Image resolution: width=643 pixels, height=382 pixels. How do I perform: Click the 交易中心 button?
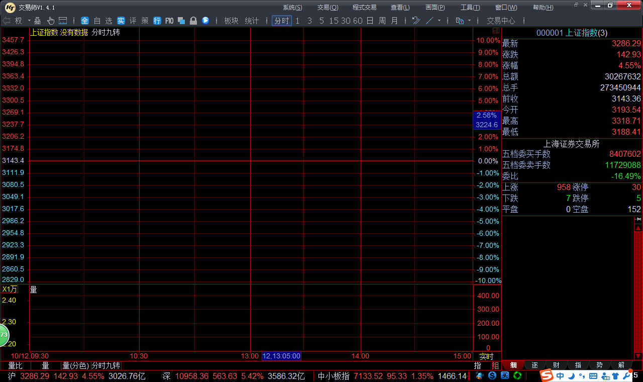[501, 21]
